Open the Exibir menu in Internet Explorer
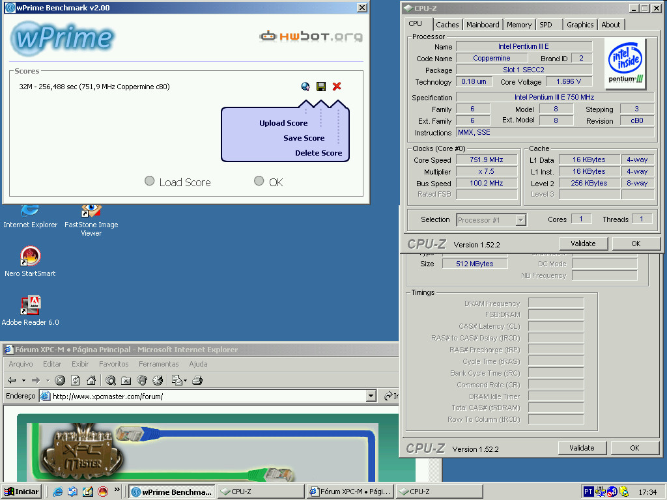667x500 pixels. pos(80,364)
